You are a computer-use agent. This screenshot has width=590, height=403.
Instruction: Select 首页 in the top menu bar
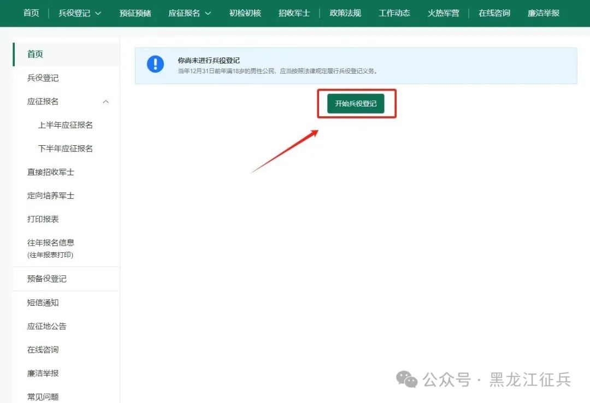click(31, 13)
